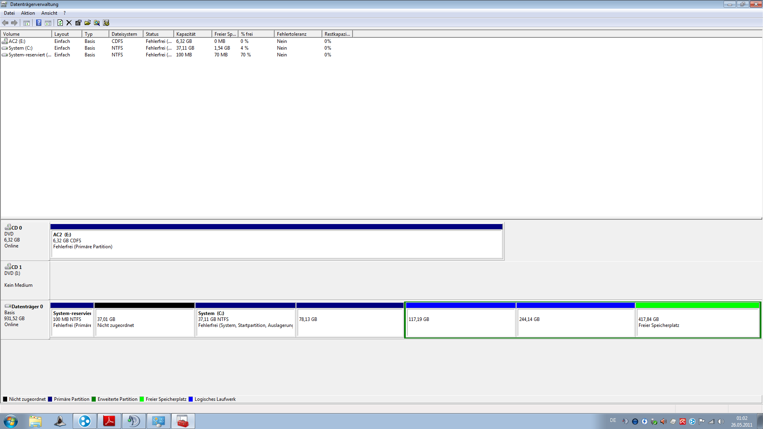Click the Delete (X) toolbar icon
The width and height of the screenshot is (763, 429).
point(69,23)
